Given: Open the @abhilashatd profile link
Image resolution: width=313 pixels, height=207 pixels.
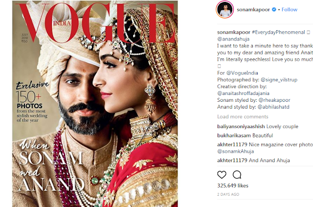Looking at the screenshot, I should tap(273, 107).
